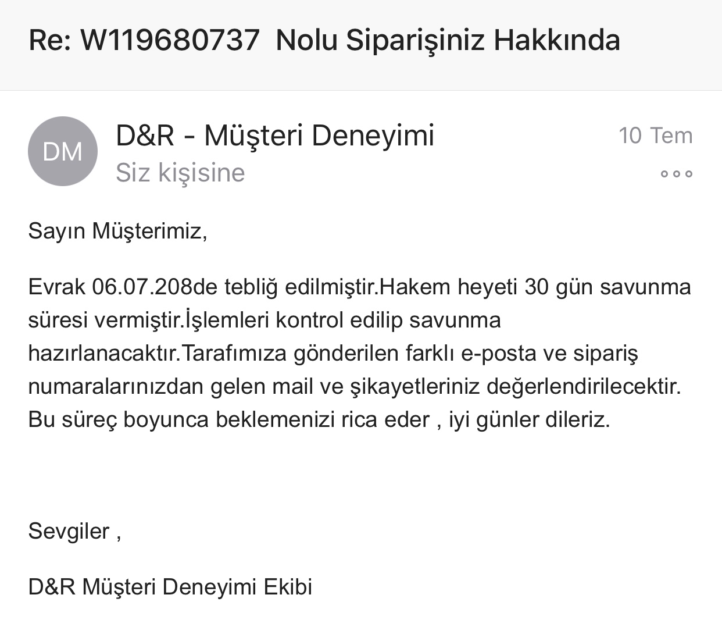Tap the DM sender avatar circle
The height and width of the screenshot is (641, 722).
pos(63,151)
